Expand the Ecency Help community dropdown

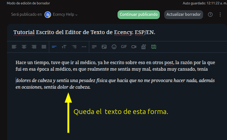click(65, 14)
